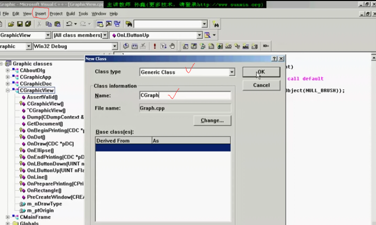Open the Project menu
376x225 pixels.
pos(56,14)
